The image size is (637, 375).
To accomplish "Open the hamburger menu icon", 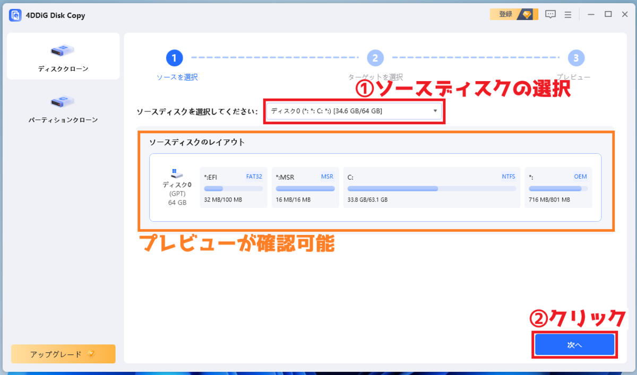I will pos(567,14).
